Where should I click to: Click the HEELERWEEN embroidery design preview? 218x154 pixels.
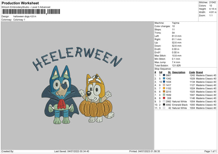coord(77,85)
